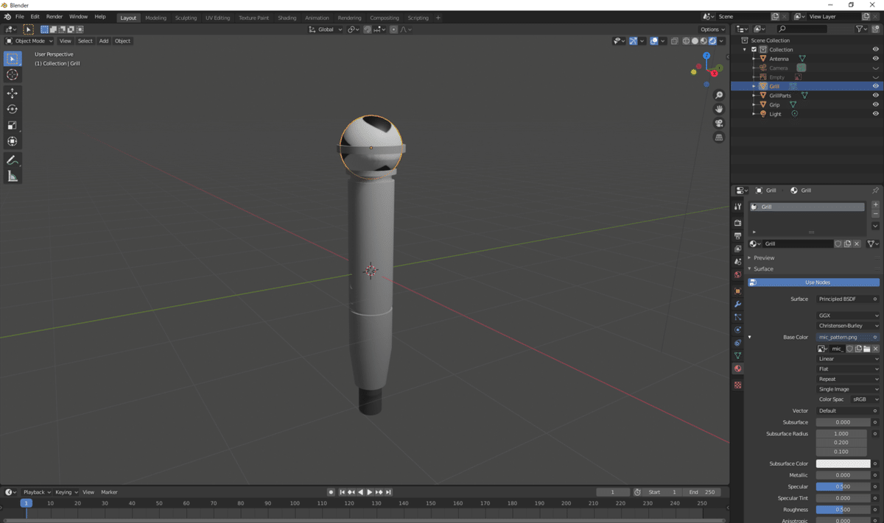Image resolution: width=884 pixels, height=523 pixels.
Task: Open the World properties tab
Action: pos(737,275)
